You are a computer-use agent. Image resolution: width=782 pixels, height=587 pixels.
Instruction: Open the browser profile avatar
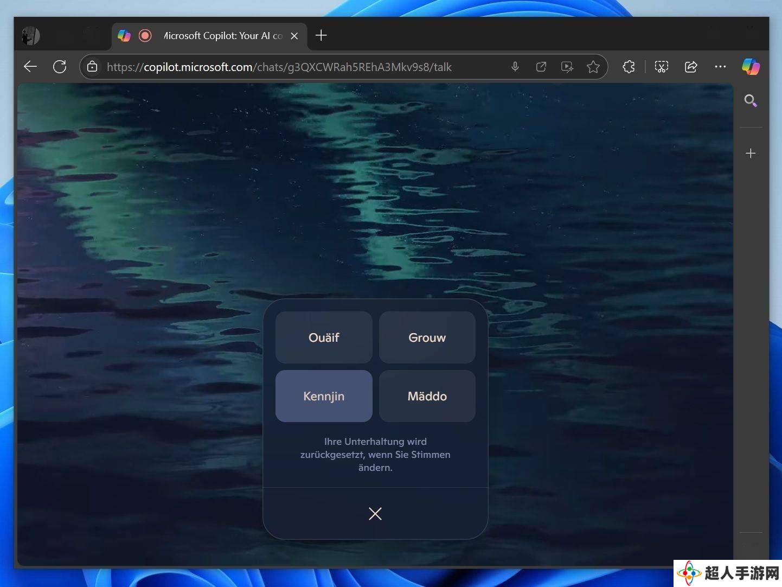(31, 36)
